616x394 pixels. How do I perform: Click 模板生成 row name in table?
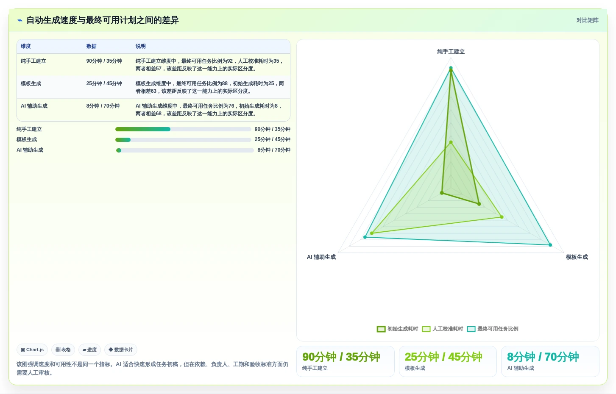31,83
